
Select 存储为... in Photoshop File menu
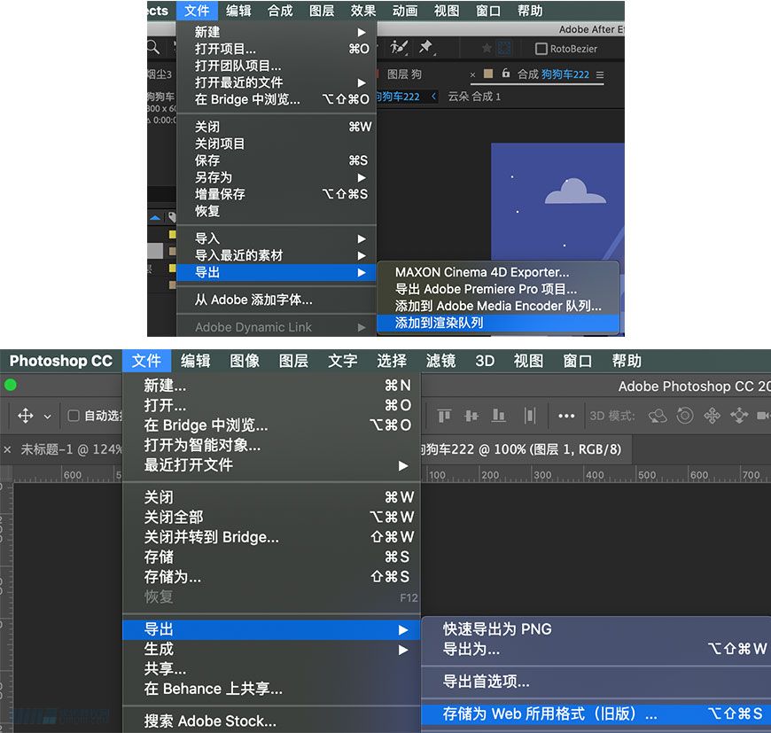[271, 577]
